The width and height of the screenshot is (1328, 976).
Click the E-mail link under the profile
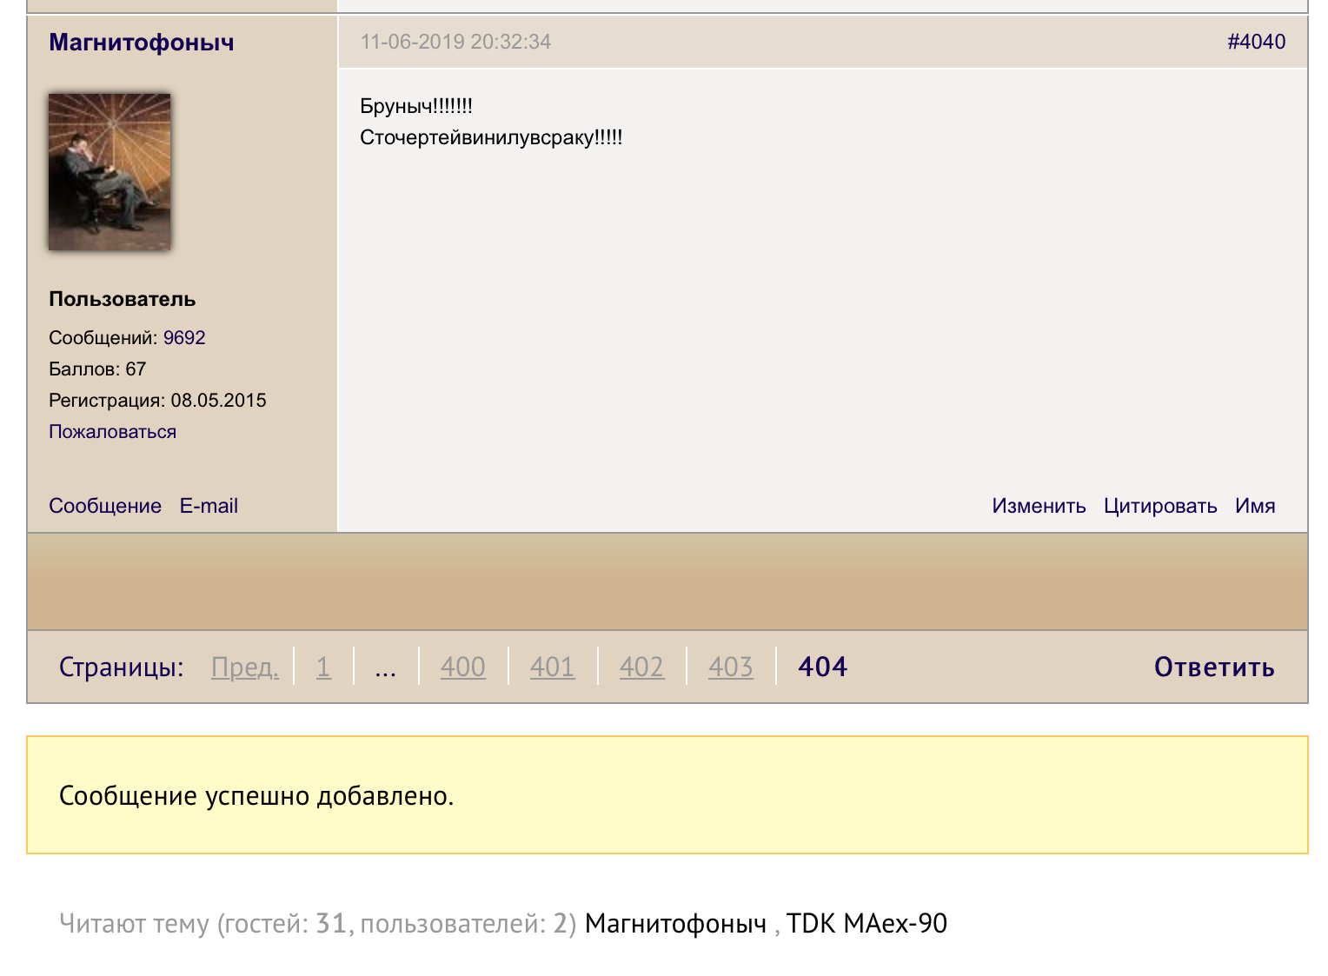pos(209,506)
